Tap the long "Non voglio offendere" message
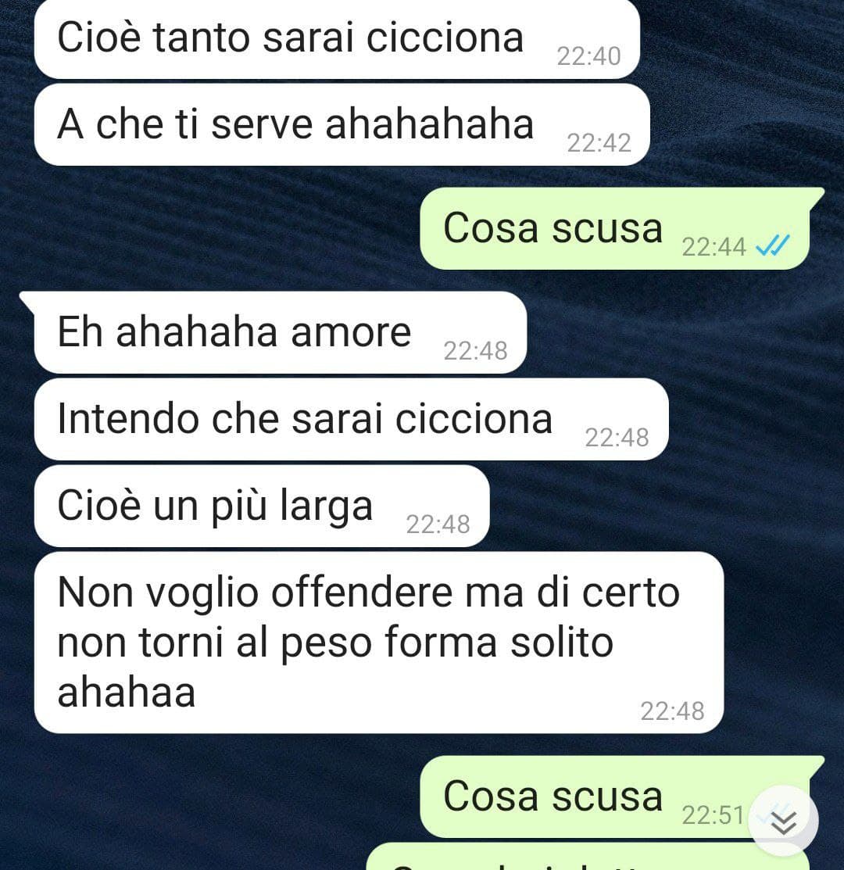 tap(379, 643)
